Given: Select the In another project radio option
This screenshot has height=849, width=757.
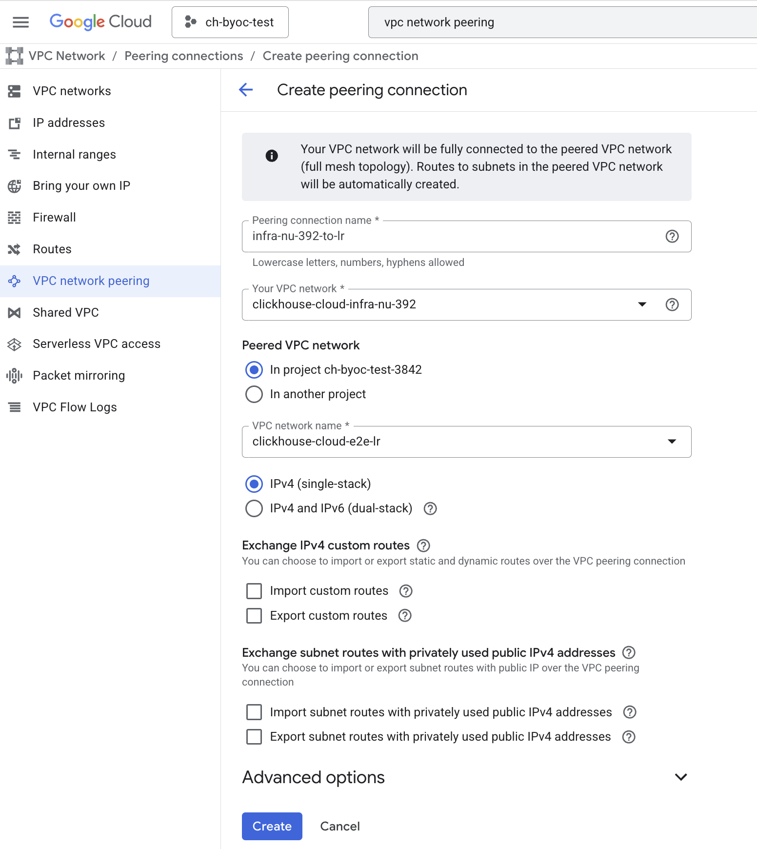Looking at the screenshot, I should tap(254, 394).
